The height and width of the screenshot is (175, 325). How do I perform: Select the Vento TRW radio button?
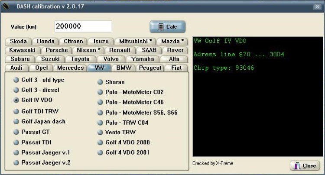click(100, 132)
